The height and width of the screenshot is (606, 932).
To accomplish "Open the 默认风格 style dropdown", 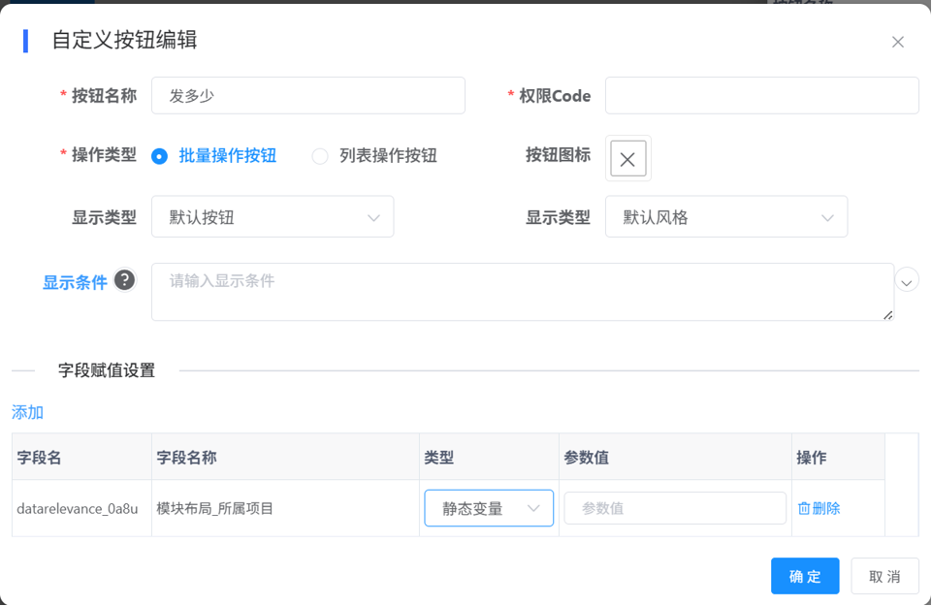I will 725,217.
